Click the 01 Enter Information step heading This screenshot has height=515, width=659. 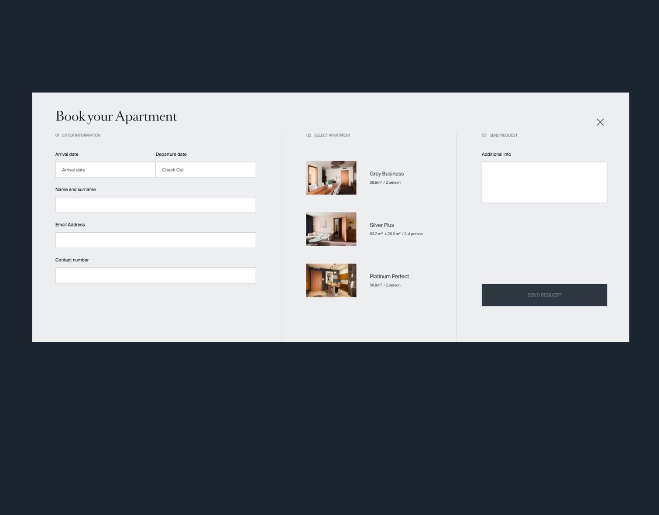pos(78,135)
